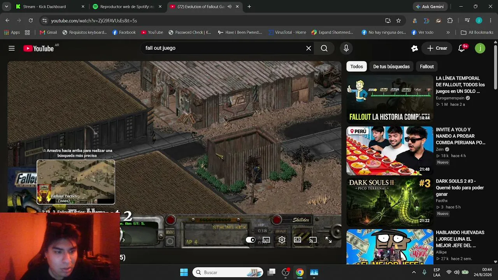498x280 pixels.
Task: Open the Hablando Huevadas video thumbnail
Action: 390,247
